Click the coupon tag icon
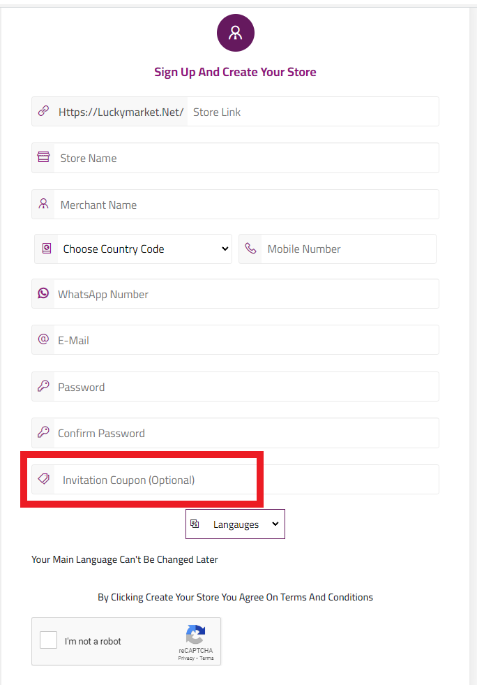The image size is (477, 685). [43, 479]
